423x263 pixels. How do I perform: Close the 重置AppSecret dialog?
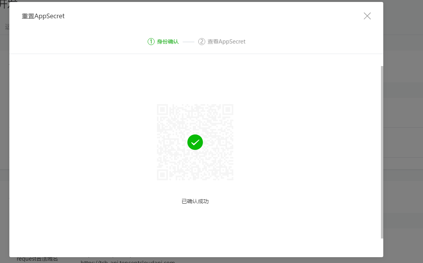(x=367, y=16)
